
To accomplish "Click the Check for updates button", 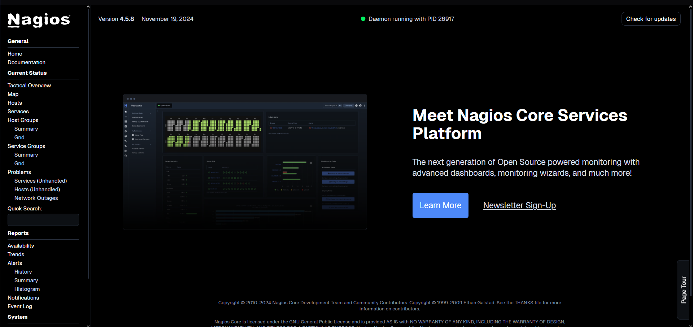I will pyautogui.click(x=651, y=19).
